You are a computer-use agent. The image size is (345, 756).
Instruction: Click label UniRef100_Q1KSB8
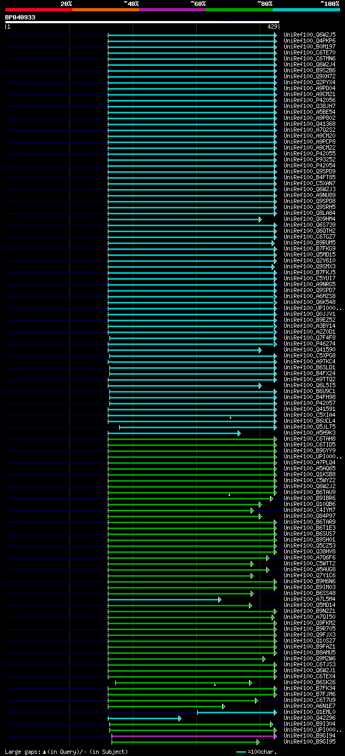click(309, 474)
